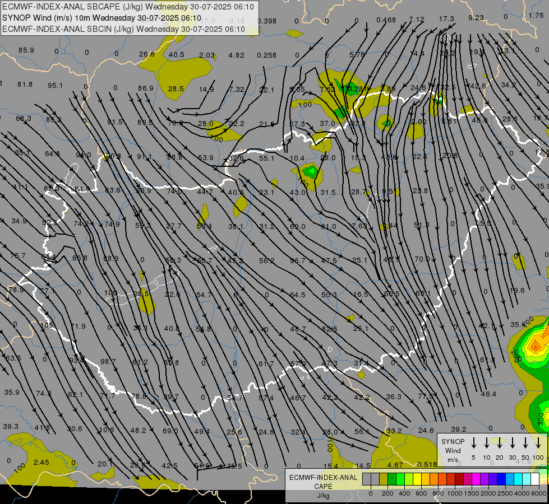549x504 pixels.
Task: Click the 96.7 value on map
Action: [x=298, y=260]
